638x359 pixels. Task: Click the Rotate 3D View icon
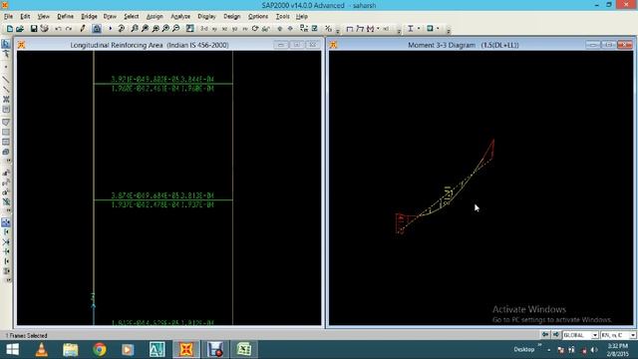click(255, 29)
